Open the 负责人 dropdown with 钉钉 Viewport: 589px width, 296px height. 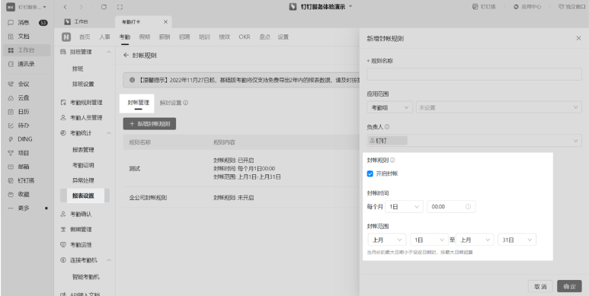pos(475,141)
